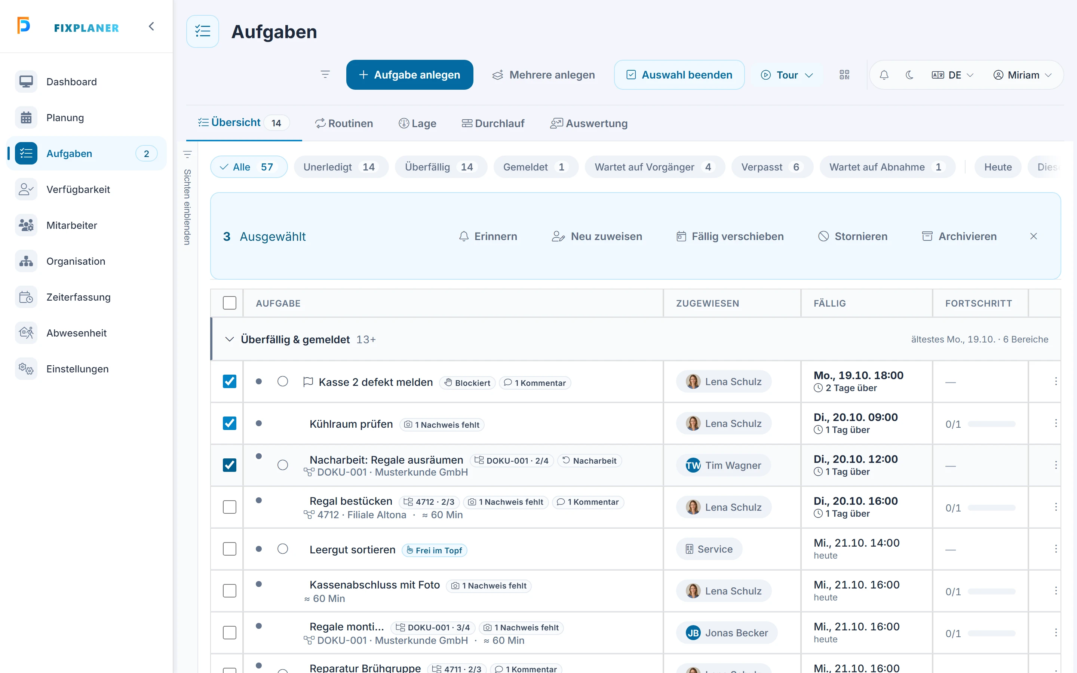Open the Miriam user menu
Screen dimensions: 1077x673
[1022, 75]
